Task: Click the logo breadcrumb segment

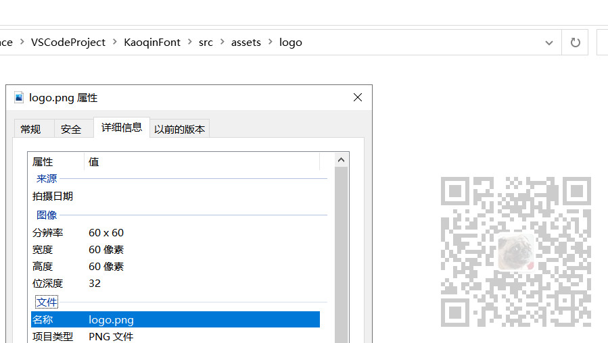Action: point(290,42)
